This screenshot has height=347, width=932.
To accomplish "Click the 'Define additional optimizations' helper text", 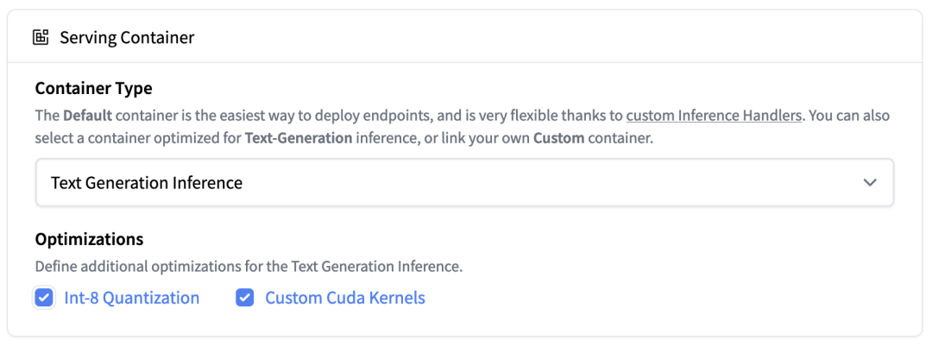I will point(249,267).
